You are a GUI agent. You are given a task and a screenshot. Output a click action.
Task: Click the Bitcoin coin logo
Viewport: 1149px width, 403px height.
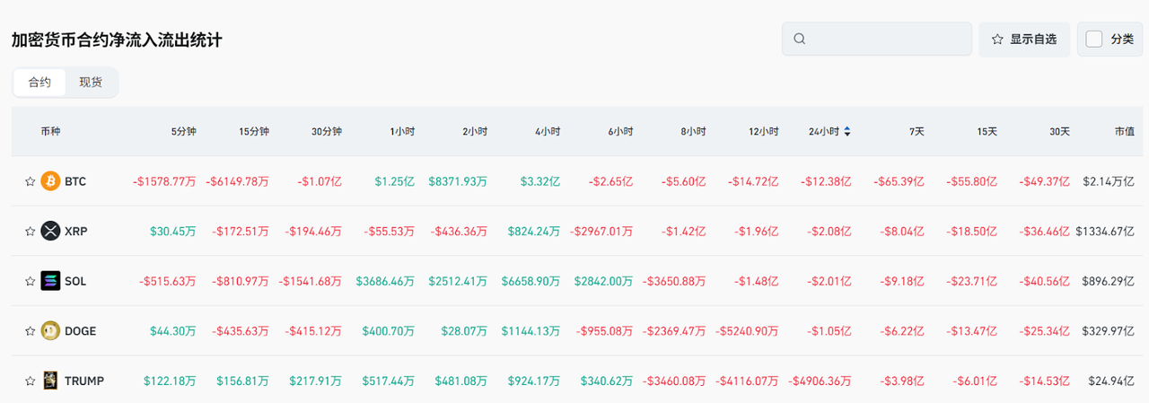50,181
